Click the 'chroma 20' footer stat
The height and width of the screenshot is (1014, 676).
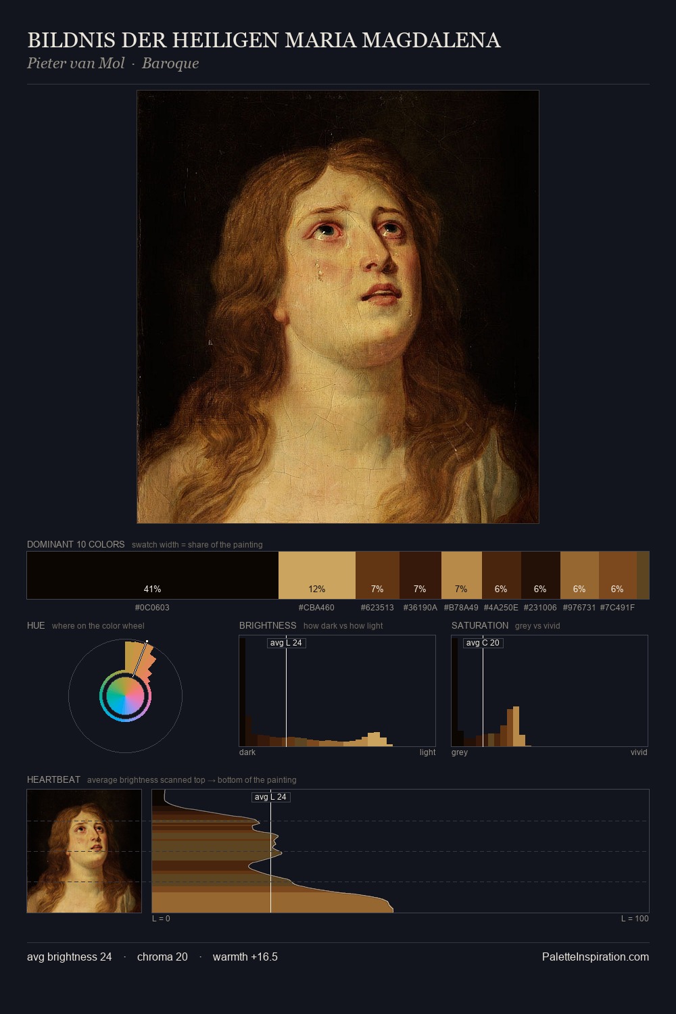[x=162, y=957]
